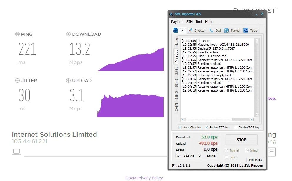Click the Upload 492.0 Bps value
Image resolution: width=292 pixels, height=181 pixels.
click(208, 143)
